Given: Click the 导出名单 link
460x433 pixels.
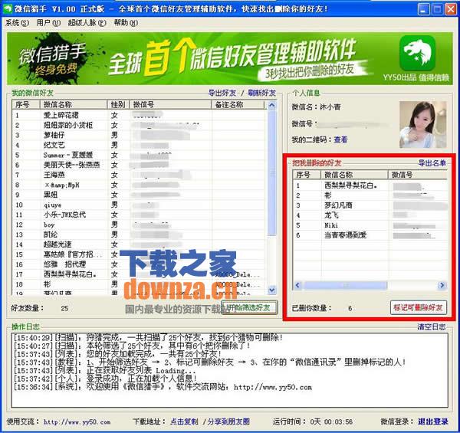Looking at the screenshot, I should click(x=432, y=163).
